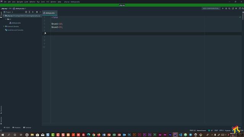Toggle the Favorites tool window stripe button
Image resolution: width=244 pixels, height=137 pixels.
coord(1,121)
